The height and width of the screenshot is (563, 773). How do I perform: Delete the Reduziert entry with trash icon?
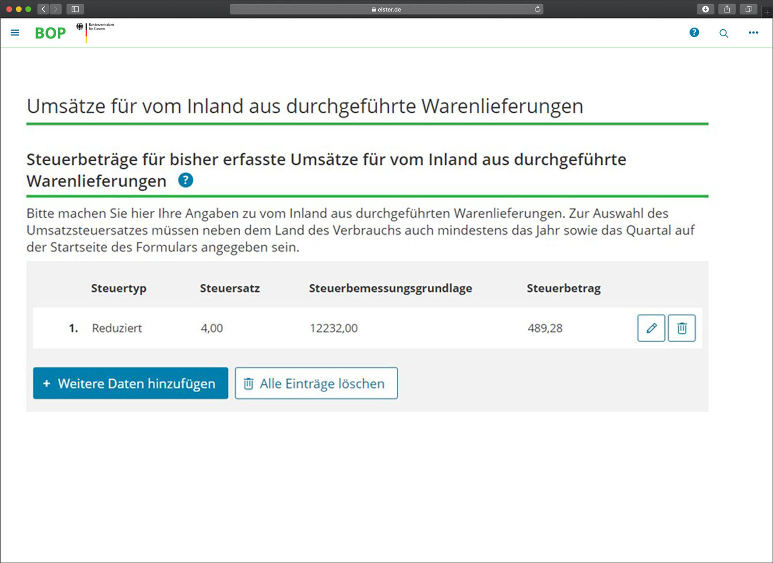pos(682,328)
